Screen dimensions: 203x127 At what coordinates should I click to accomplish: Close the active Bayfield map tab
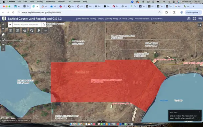pos(37,6)
